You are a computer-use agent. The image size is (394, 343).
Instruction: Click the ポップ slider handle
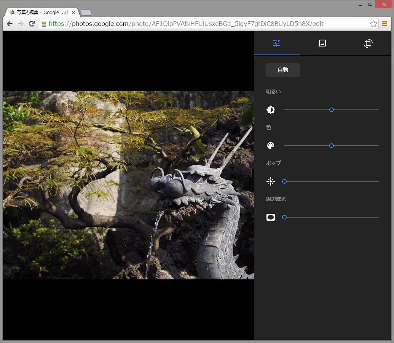tap(284, 181)
